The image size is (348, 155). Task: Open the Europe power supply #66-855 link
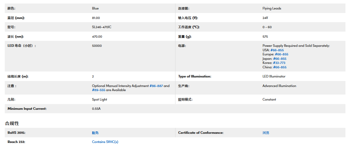point(282,54)
